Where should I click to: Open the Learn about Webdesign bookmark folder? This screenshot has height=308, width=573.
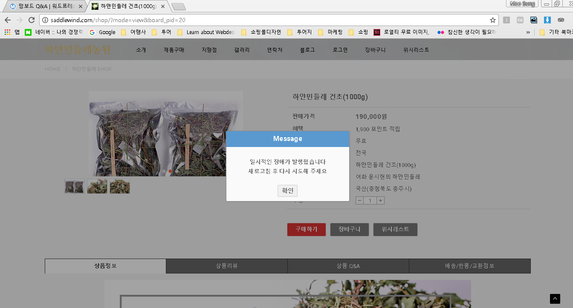point(206,32)
